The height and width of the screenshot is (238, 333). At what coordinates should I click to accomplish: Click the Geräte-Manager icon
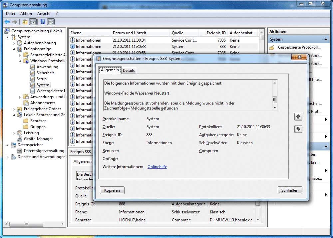pyautogui.click(x=20, y=139)
